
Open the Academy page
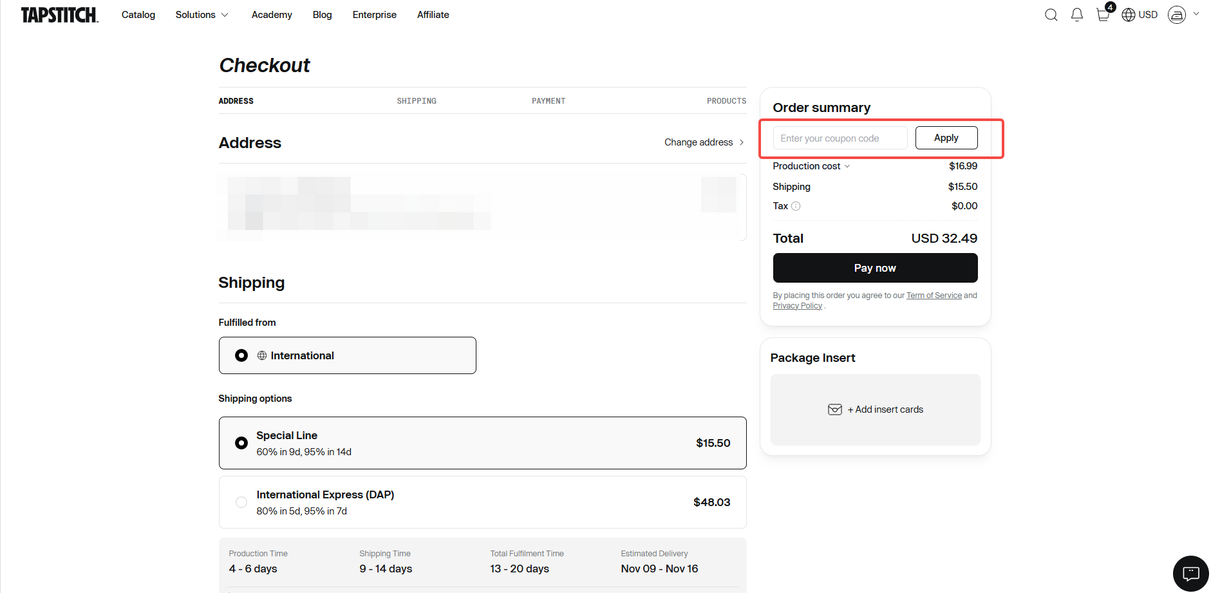pyautogui.click(x=272, y=15)
